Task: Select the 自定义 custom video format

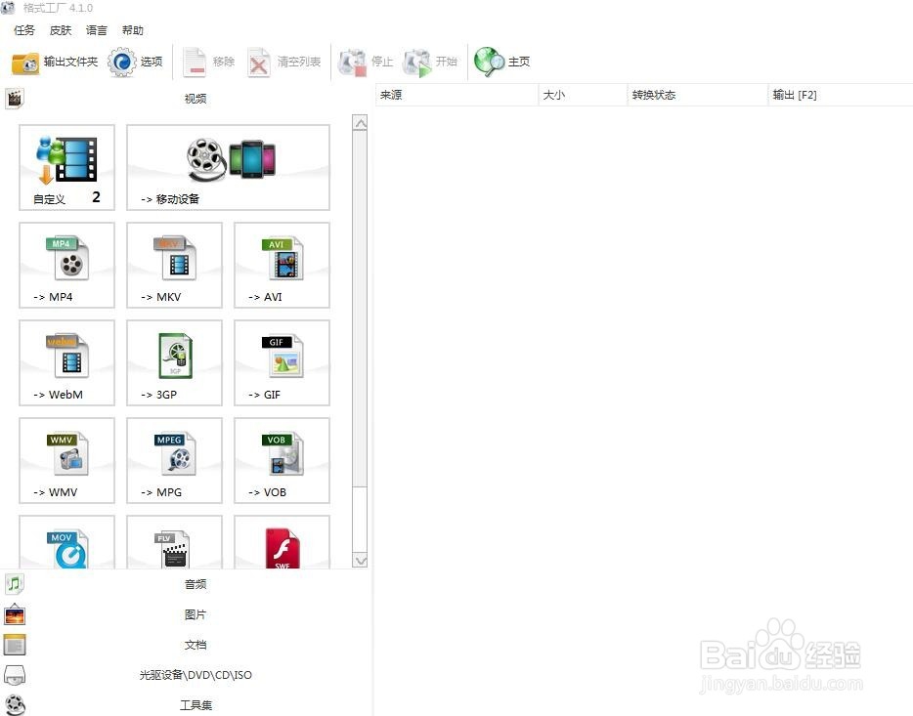Action: (67, 167)
